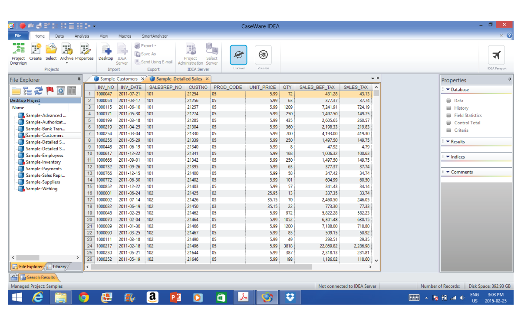521x325 pixels.
Task: Open Google Chrome from the taskbar
Action: tap(84, 298)
